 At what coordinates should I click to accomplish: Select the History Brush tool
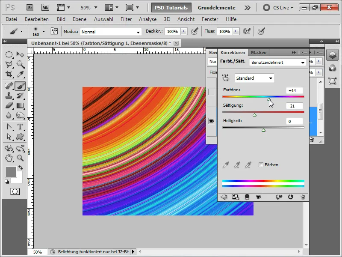click(x=20, y=96)
